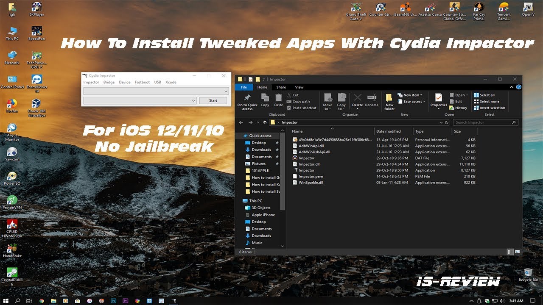This screenshot has width=543, height=305.
Task: Pin to Quick access in Explorer ribbon
Action: tap(247, 102)
